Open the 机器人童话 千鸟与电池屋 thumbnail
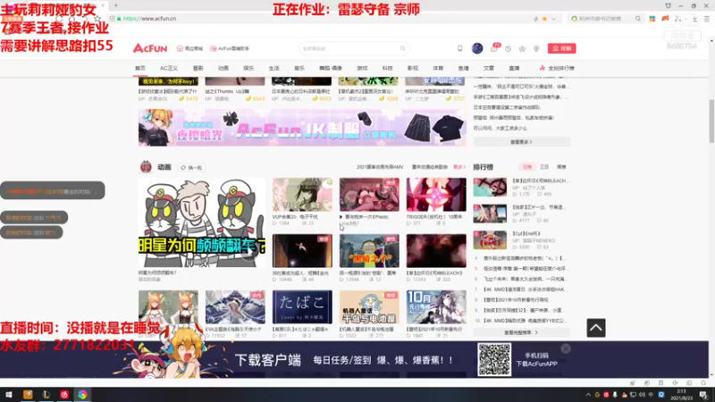This screenshot has width=715, height=402. [369, 306]
